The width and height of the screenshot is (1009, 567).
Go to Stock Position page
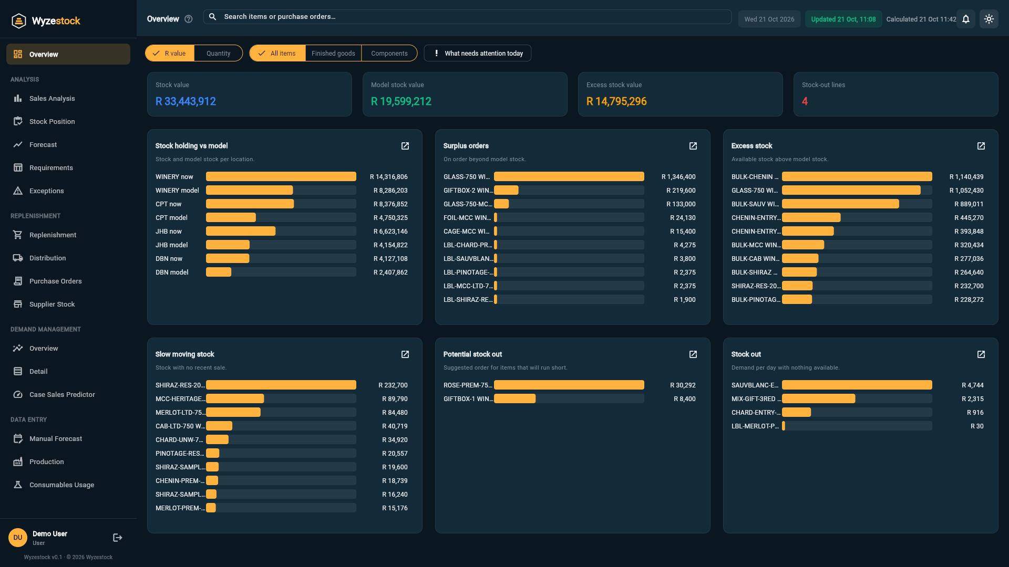[x=68, y=121]
